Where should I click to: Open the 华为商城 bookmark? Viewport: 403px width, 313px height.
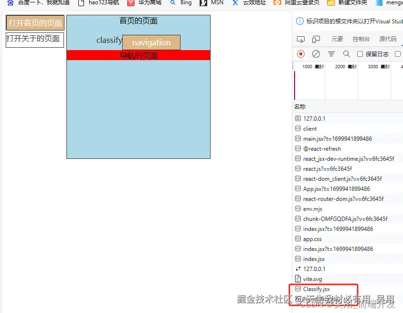(145, 3)
